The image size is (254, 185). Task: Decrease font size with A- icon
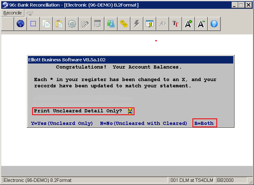(x=201, y=24)
